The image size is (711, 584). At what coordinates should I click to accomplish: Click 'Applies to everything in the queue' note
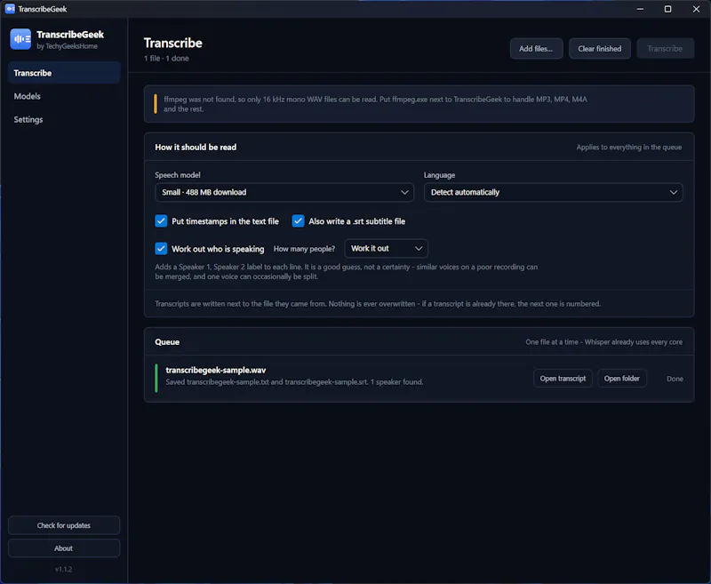click(629, 147)
